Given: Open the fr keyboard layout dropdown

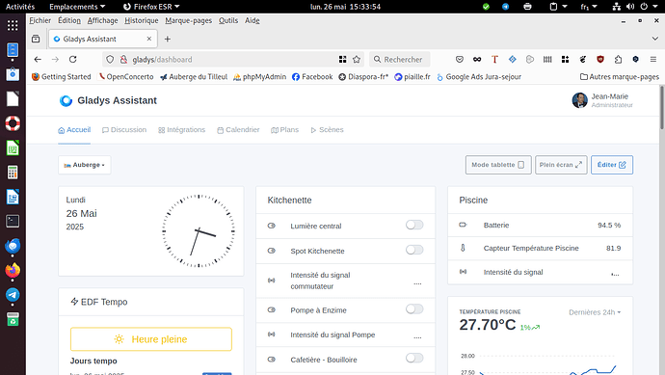Looking at the screenshot, I should click(589, 7).
